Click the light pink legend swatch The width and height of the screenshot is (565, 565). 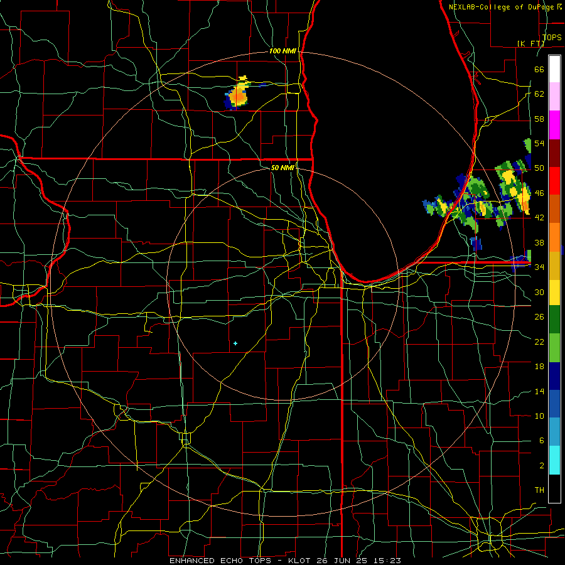(554, 97)
